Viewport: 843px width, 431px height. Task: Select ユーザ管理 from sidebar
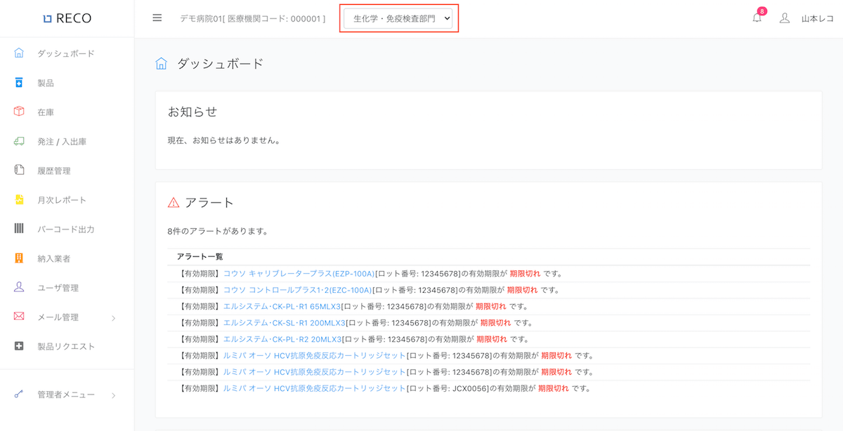click(58, 288)
